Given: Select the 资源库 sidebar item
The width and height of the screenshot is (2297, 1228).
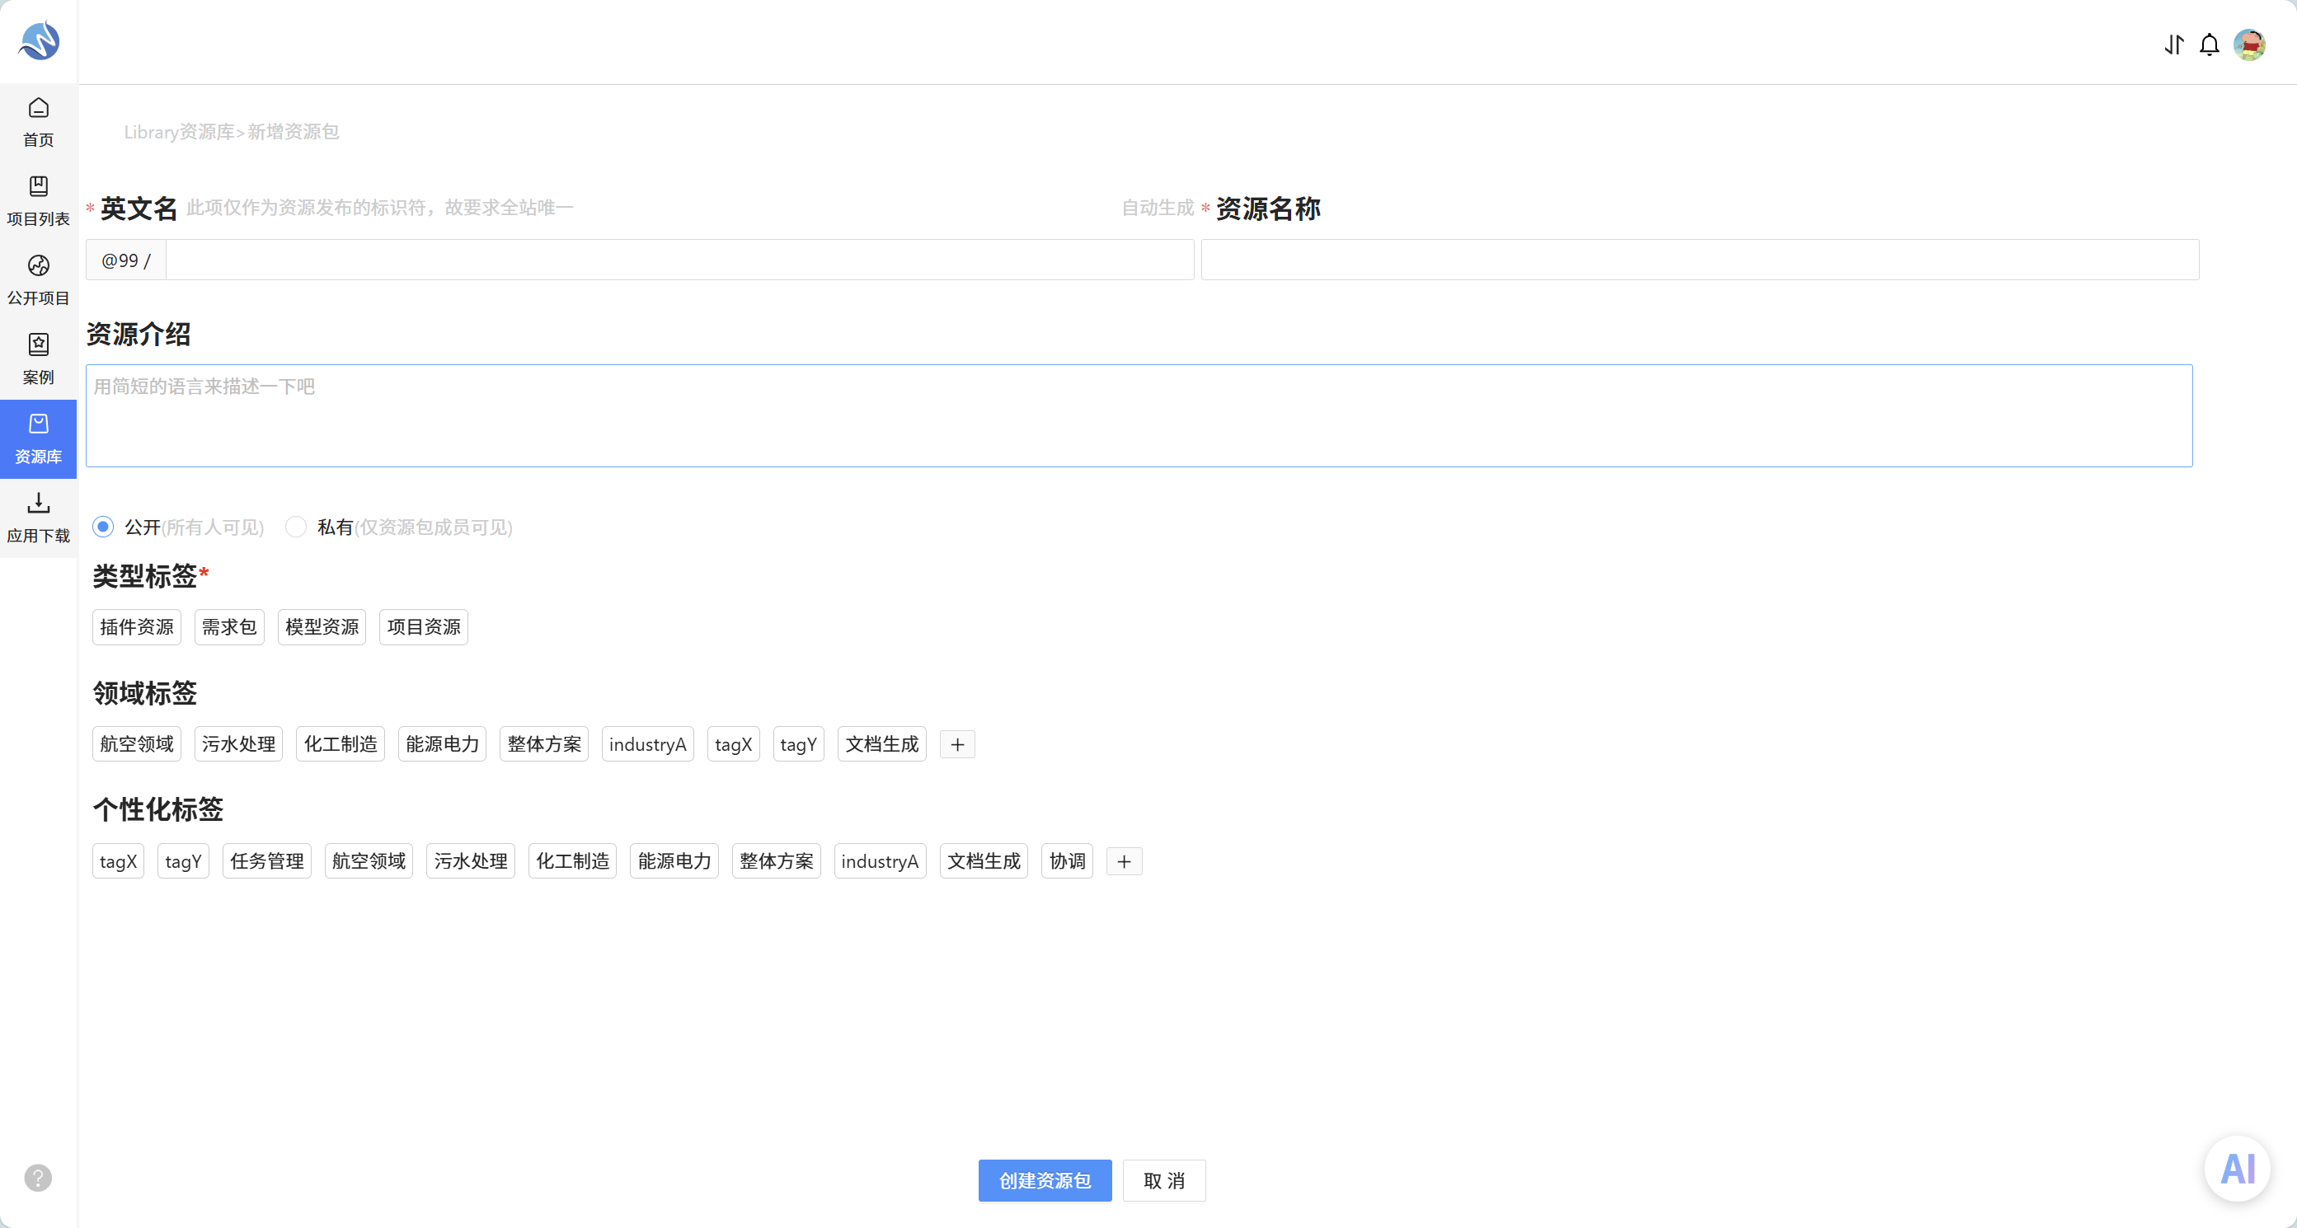Looking at the screenshot, I should [39, 439].
